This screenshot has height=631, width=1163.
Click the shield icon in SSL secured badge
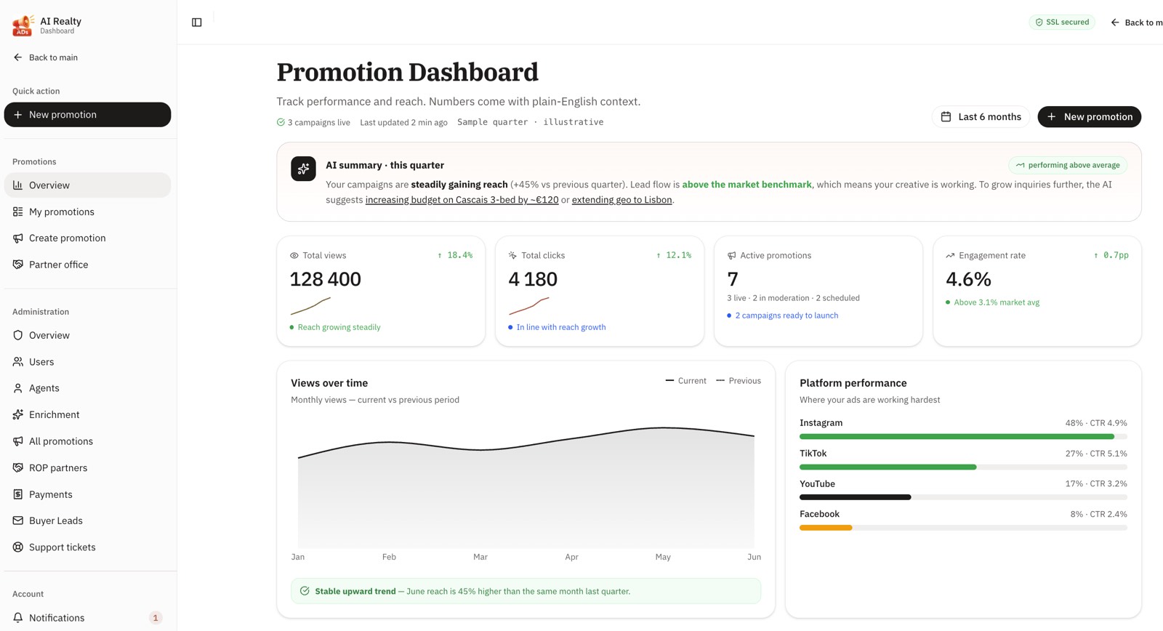coord(1039,23)
